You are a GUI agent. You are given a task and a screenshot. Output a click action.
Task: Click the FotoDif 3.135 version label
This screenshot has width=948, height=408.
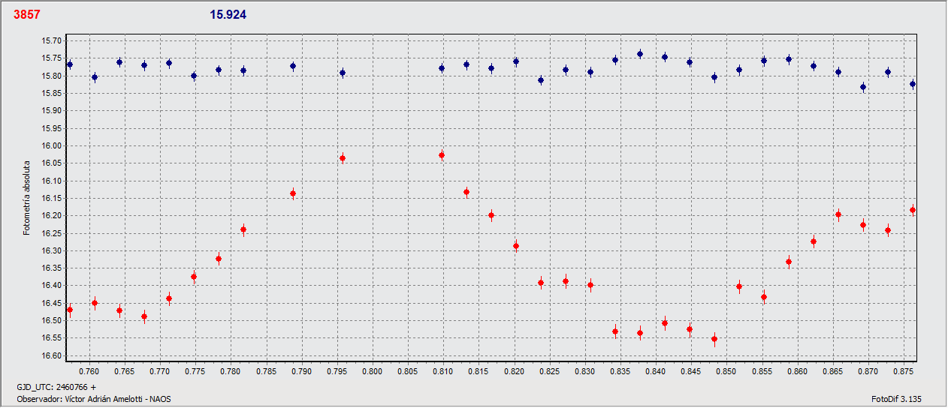point(898,399)
